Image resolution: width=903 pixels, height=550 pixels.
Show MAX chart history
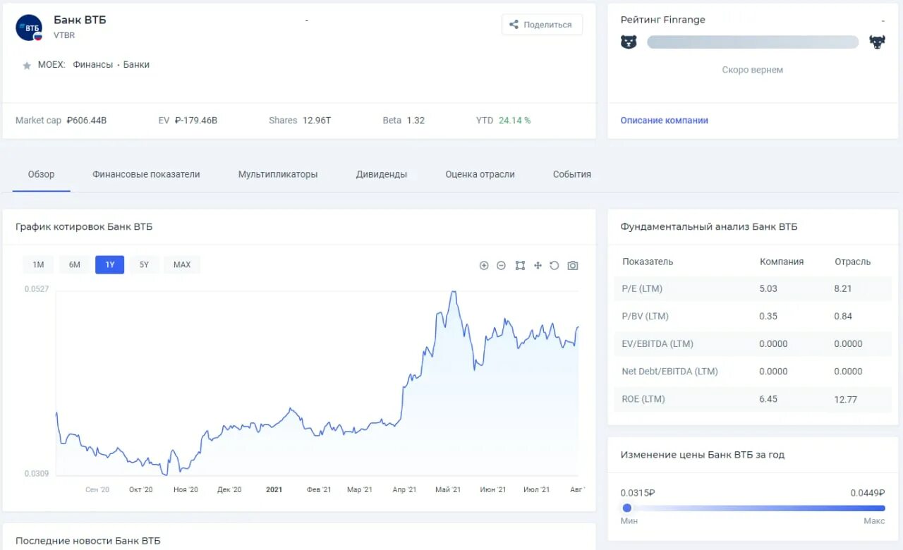[x=182, y=265]
